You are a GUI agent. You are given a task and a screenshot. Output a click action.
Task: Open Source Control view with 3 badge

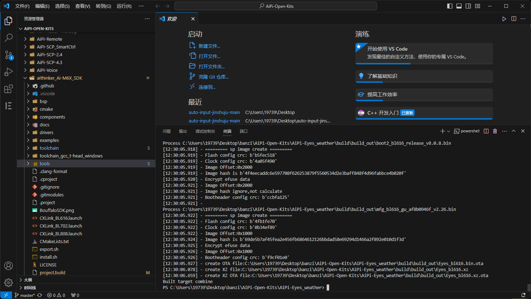click(9, 55)
